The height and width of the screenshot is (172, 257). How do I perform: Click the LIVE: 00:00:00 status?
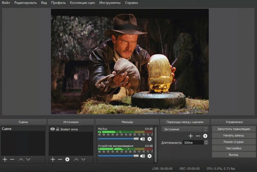click(x=162, y=168)
